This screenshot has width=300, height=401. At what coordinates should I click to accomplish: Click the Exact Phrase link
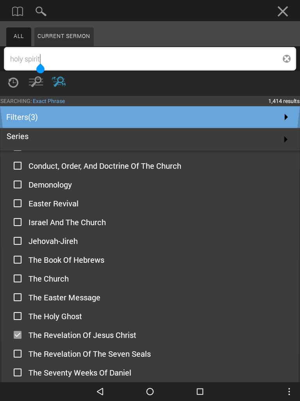pos(49,101)
